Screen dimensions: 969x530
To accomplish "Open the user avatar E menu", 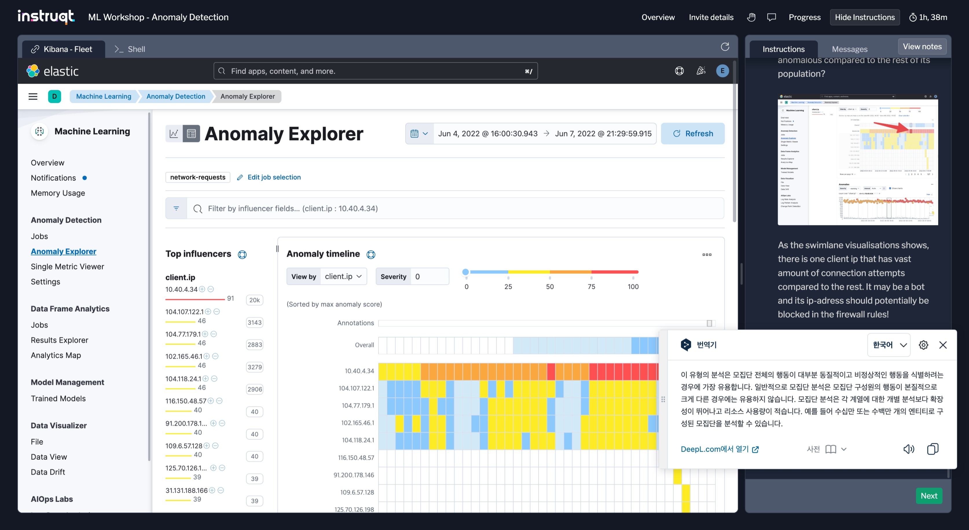I will 722,71.
